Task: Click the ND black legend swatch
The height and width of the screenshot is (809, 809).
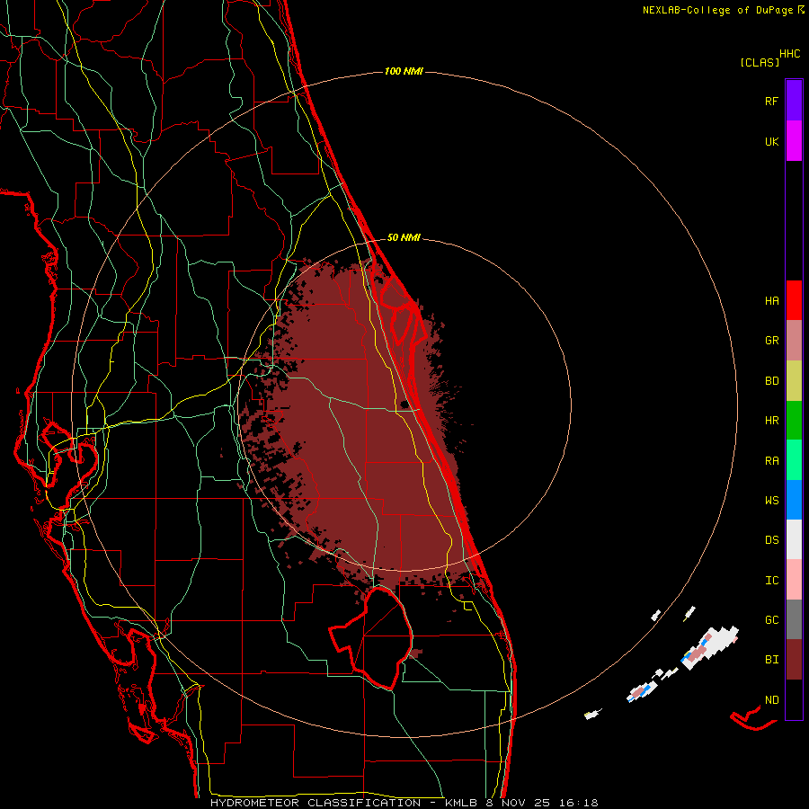Action: (794, 699)
